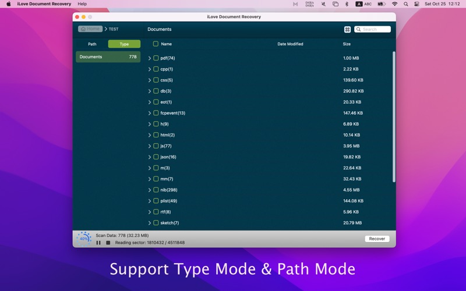Click the 20.79 MB size value
This screenshot has height=291, width=466.
click(352, 223)
